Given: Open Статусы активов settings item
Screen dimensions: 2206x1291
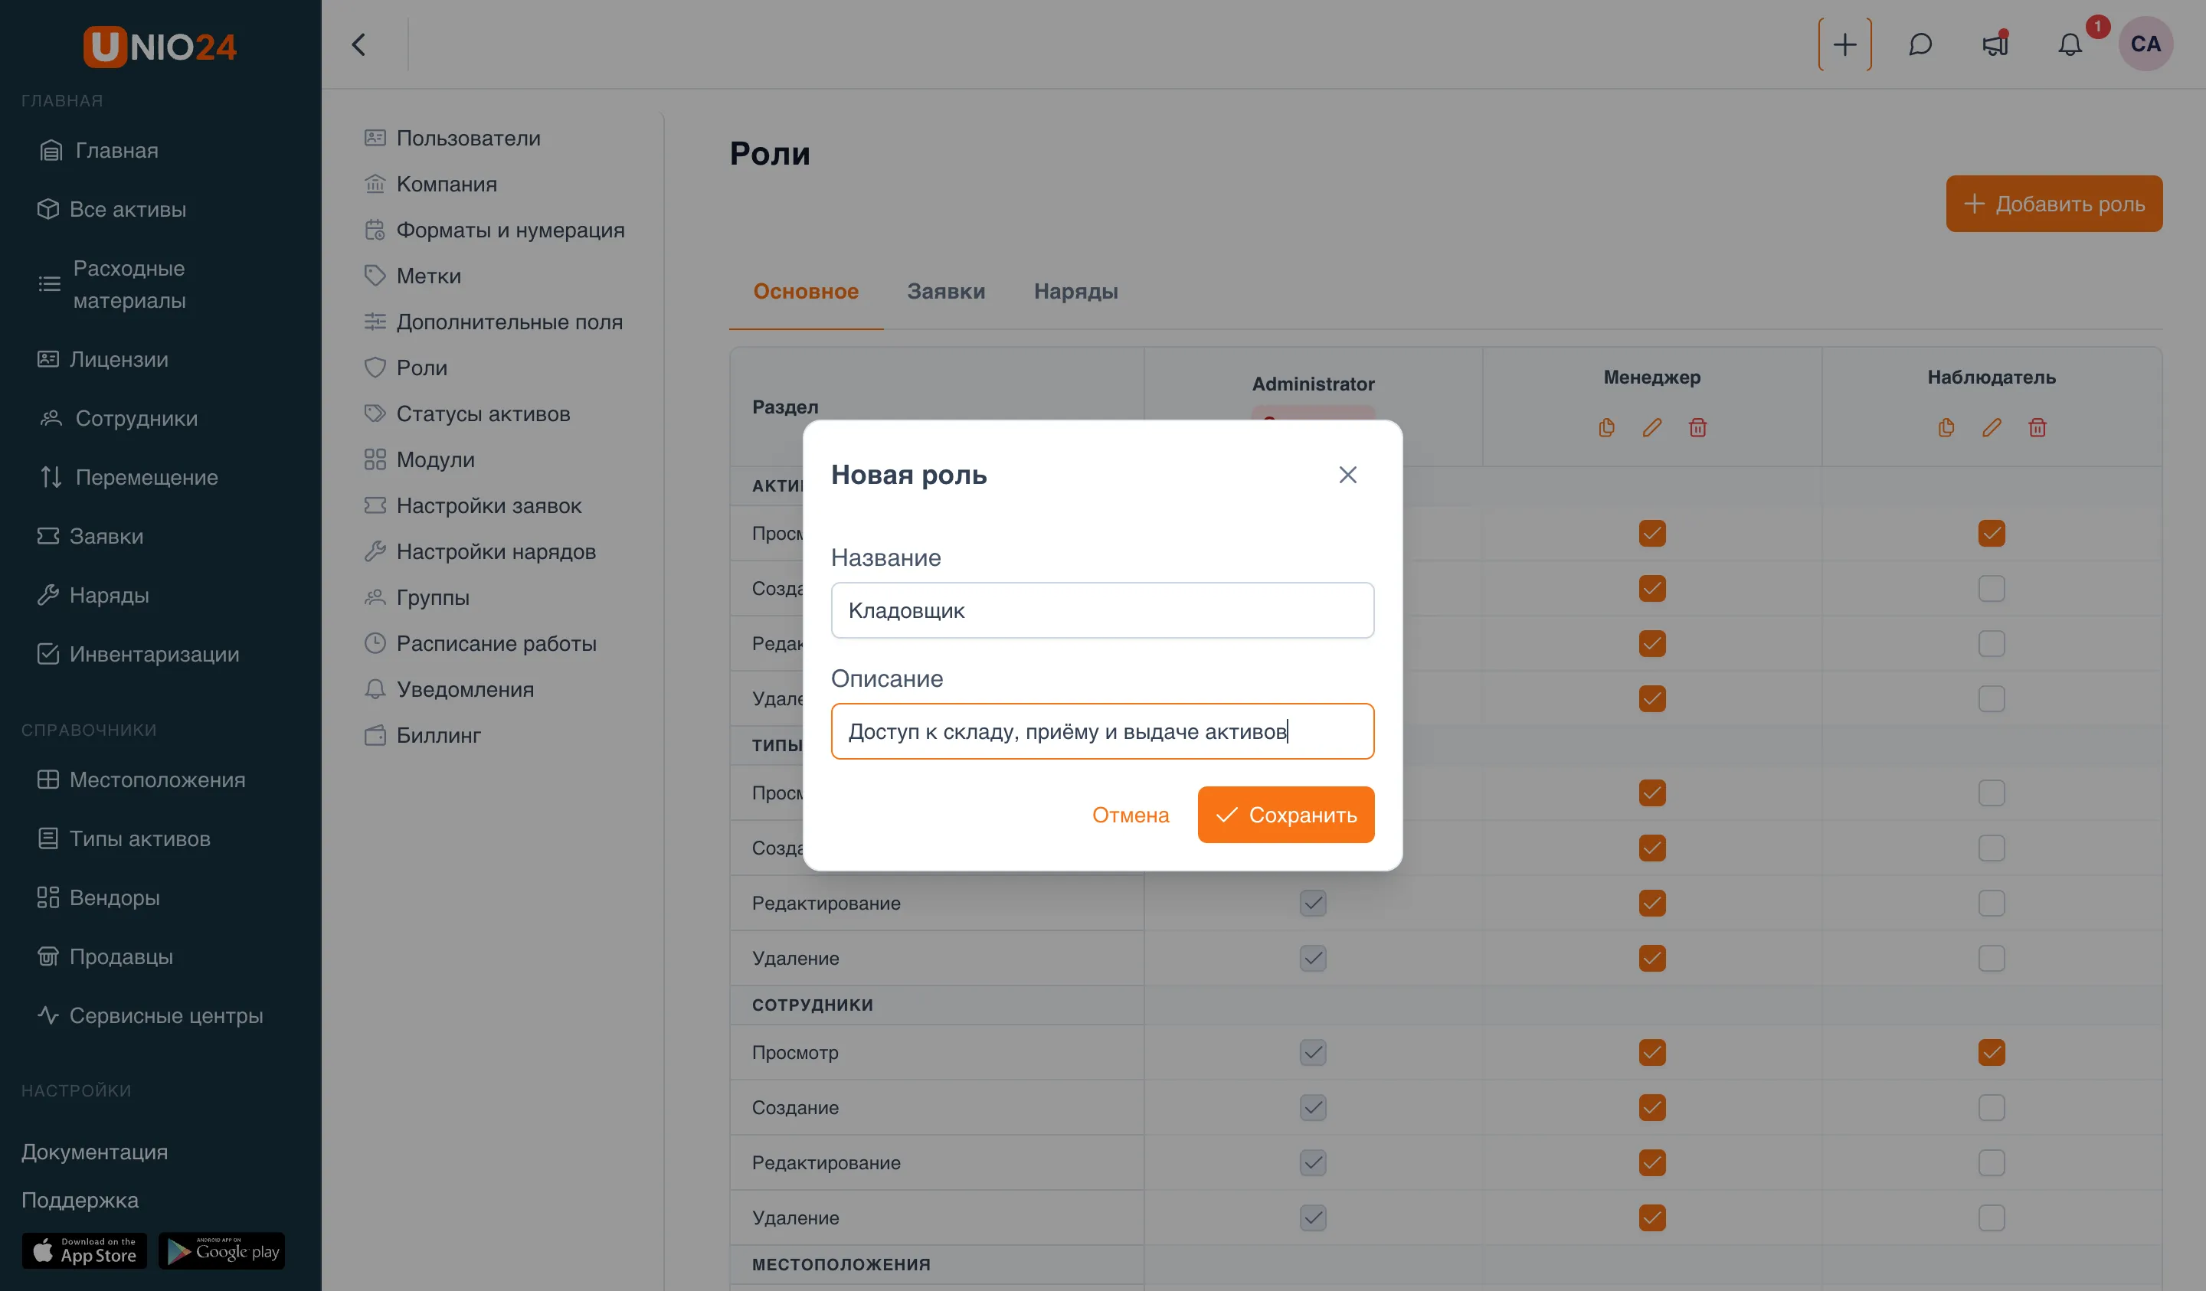Looking at the screenshot, I should pos(483,413).
